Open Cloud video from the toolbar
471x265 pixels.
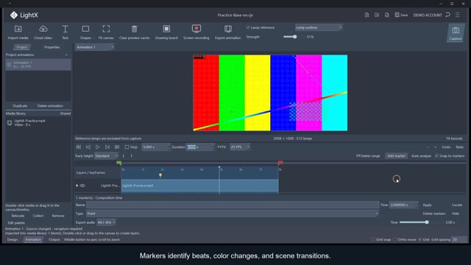point(43,32)
